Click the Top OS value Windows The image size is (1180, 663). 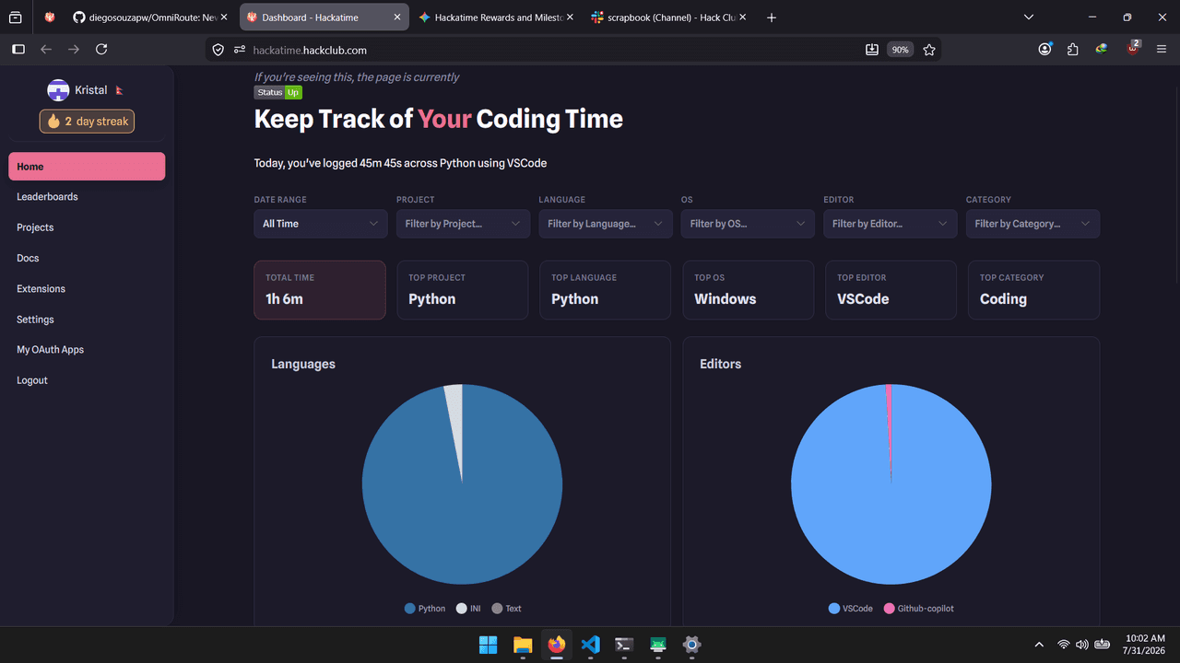tap(726, 299)
